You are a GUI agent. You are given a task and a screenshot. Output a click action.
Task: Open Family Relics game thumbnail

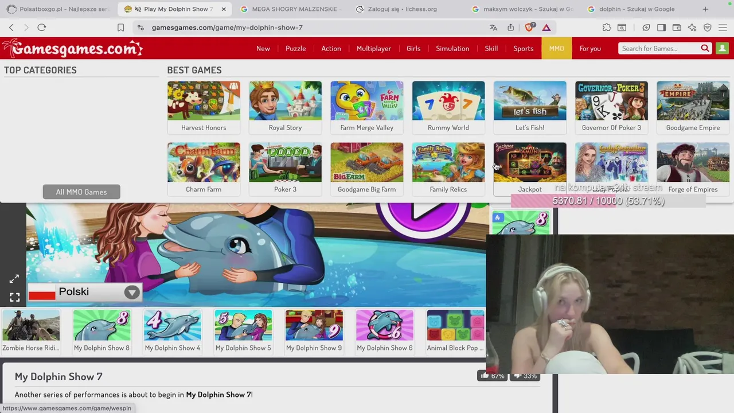click(448, 169)
